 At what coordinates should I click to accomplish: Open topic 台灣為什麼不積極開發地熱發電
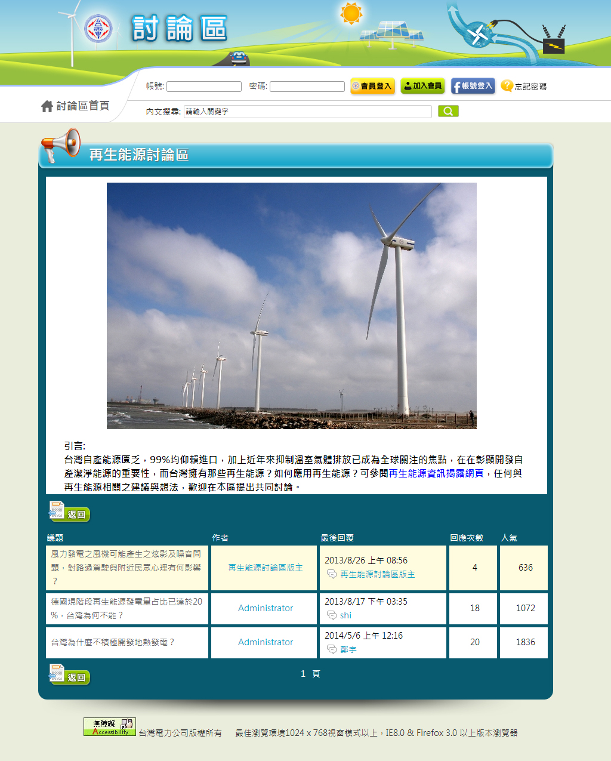point(113,642)
